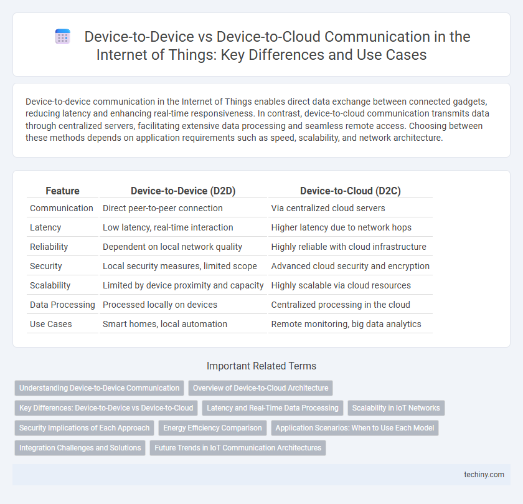Screen dimensions: 523x504
Task: Select the Security row label
Action: click(x=45, y=266)
